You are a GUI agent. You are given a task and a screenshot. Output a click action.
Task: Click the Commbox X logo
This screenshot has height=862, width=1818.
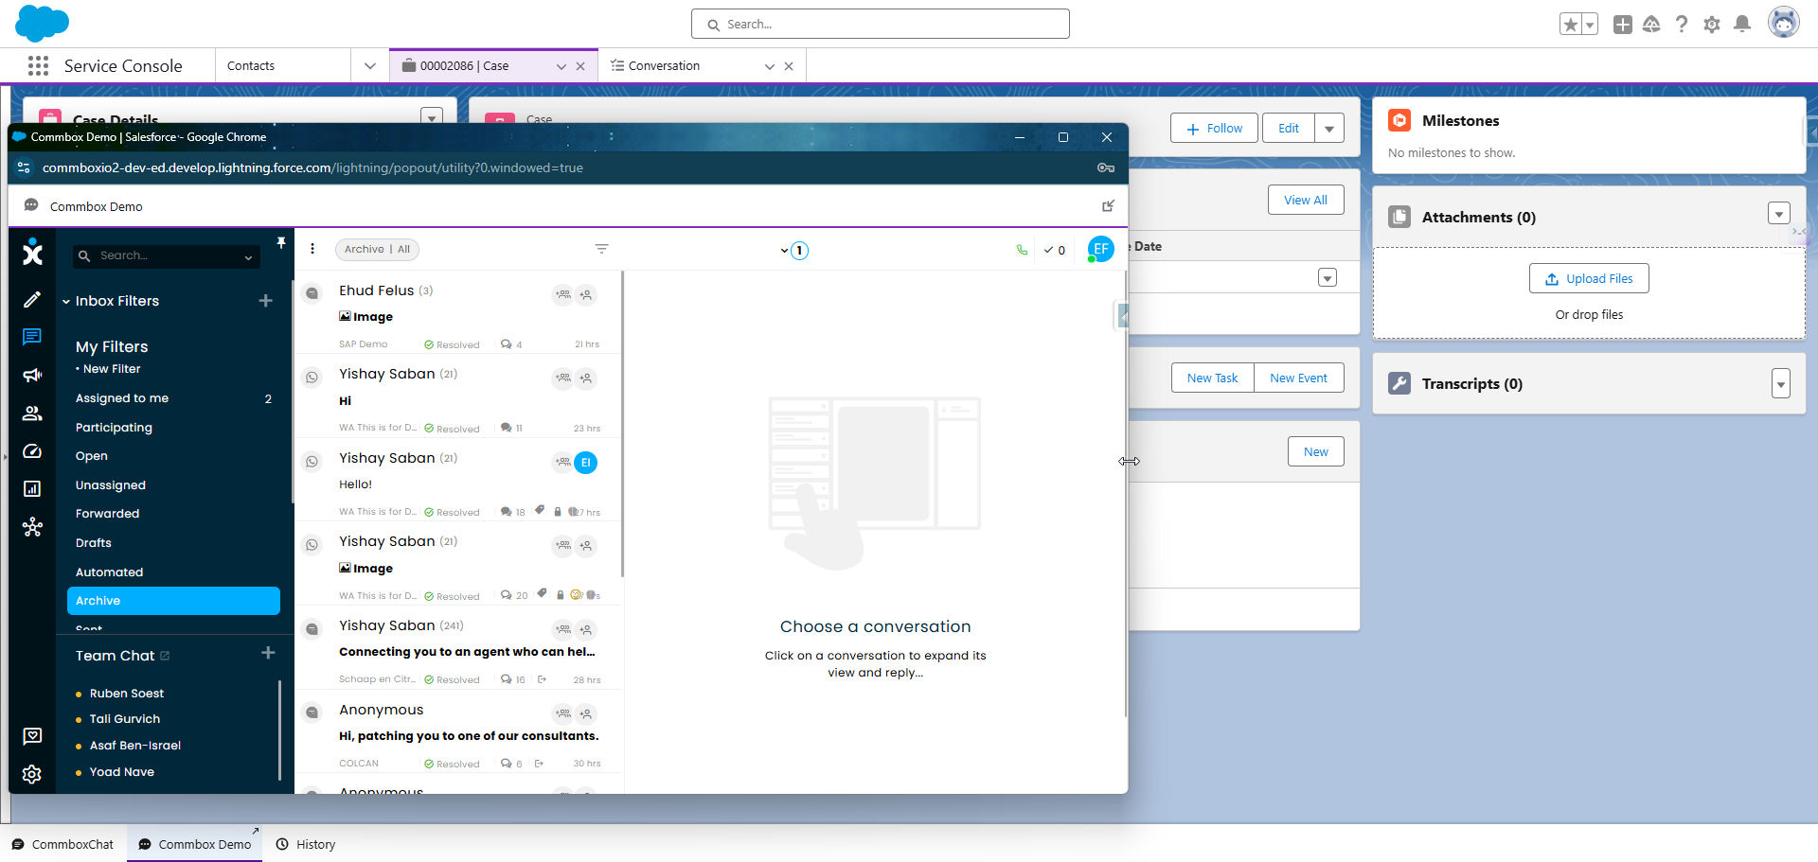point(32,252)
